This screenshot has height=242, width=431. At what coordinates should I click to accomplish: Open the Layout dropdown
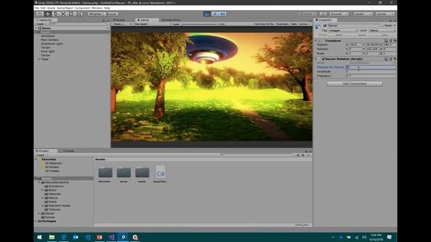[x=385, y=13]
